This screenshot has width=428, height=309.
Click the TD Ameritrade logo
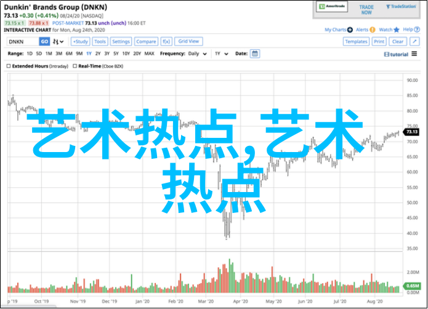point(332,7)
